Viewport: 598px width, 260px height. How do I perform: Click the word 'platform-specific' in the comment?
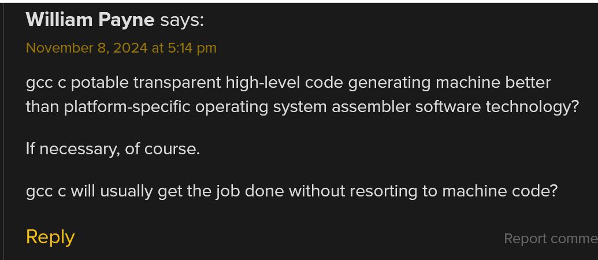[x=127, y=107]
